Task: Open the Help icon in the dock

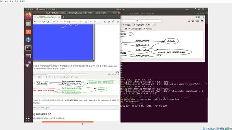Action: coord(28,40)
